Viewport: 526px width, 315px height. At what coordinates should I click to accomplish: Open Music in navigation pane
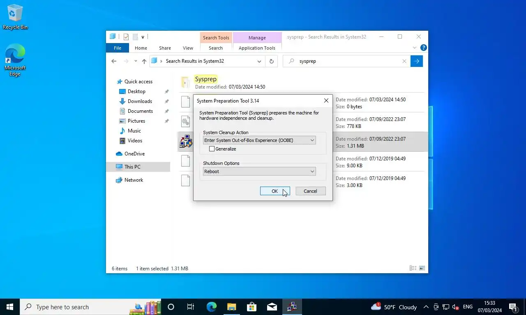coord(134,131)
